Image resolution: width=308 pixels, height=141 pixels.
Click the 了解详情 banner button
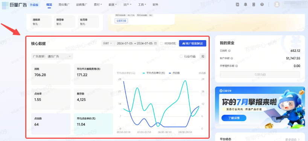(234, 118)
